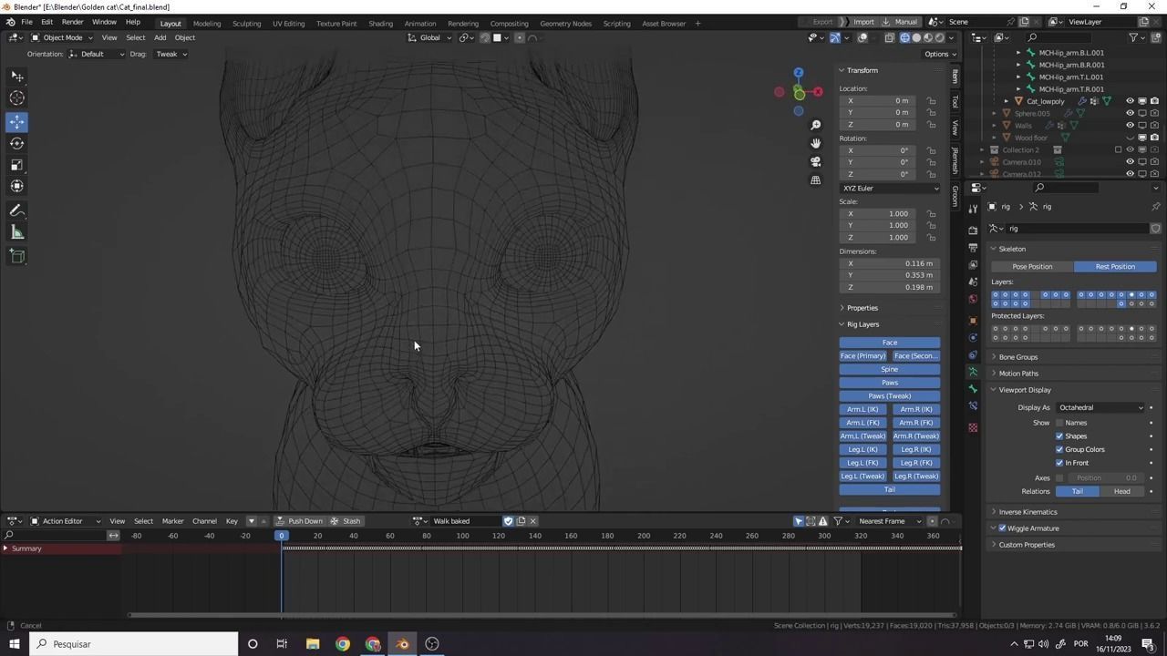Uncheck the In Front checkbox
Image resolution: width=1167 pixels, height=656 pixels.
(1059, 463)
